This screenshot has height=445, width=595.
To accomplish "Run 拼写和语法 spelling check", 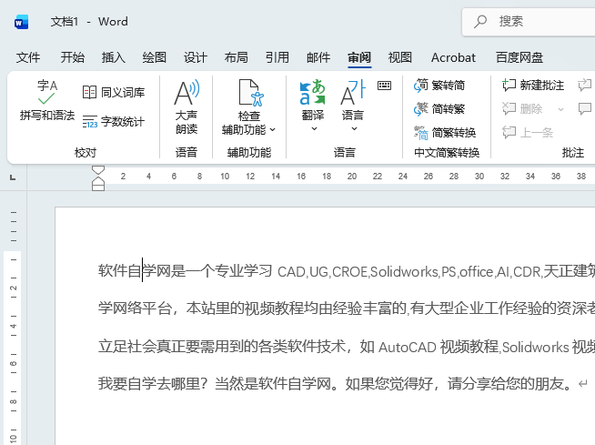I will [47, 100].
